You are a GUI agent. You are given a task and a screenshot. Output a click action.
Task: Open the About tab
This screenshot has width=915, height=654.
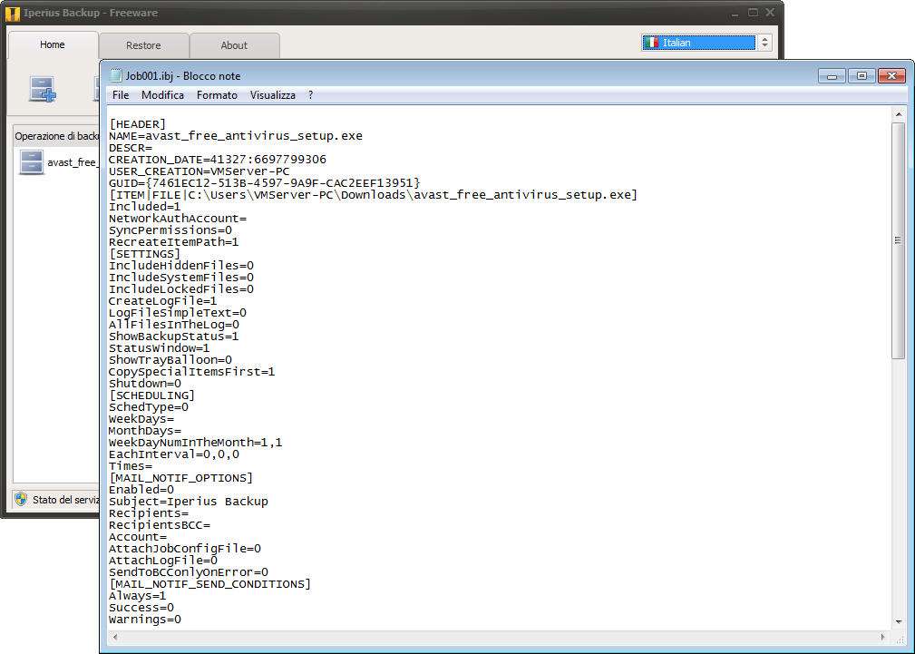click(234, 45)
